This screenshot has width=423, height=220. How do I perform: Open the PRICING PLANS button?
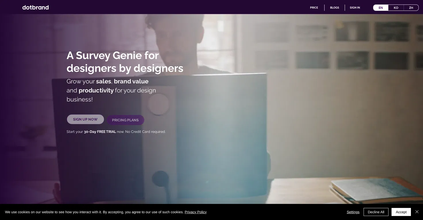point(125,120)
